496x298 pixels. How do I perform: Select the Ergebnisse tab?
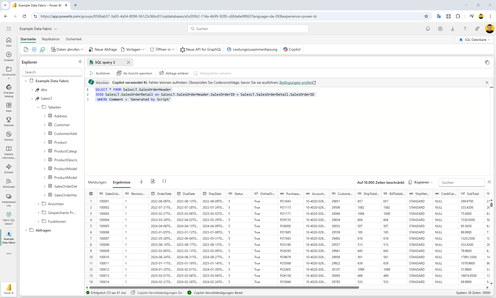tap(121, 182)
